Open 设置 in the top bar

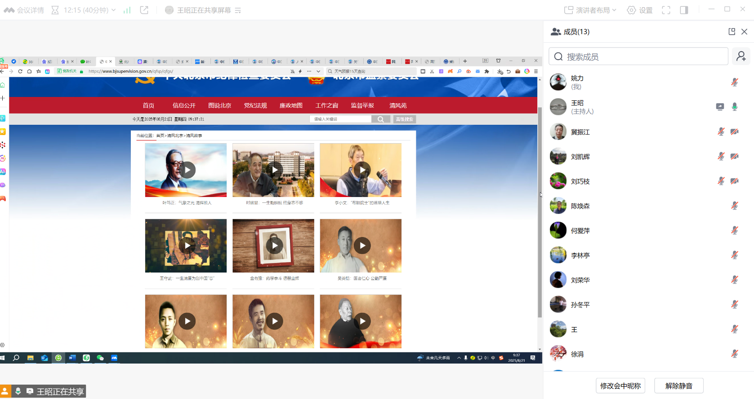[639, 10]
